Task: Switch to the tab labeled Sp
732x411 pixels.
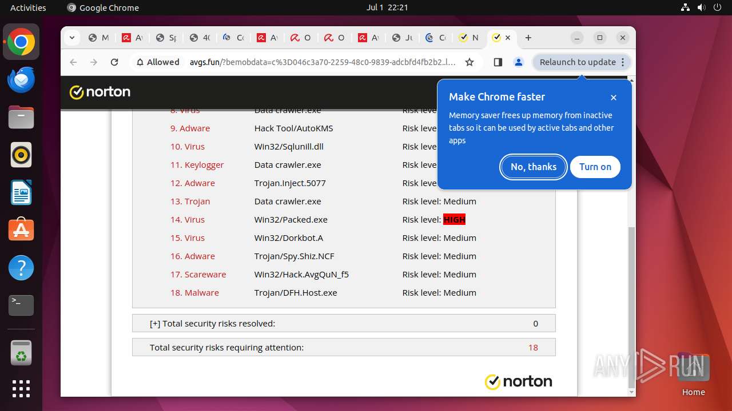Action: (166, 38)
